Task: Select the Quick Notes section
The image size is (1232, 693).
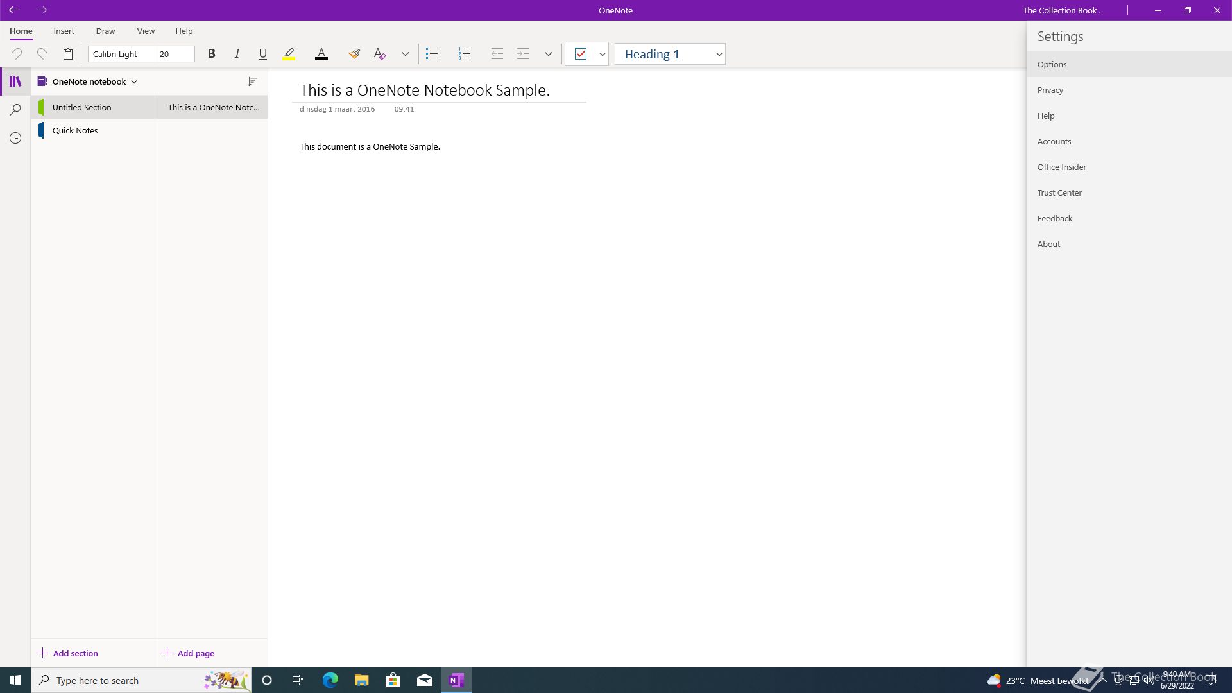Action: coord(93,130)
